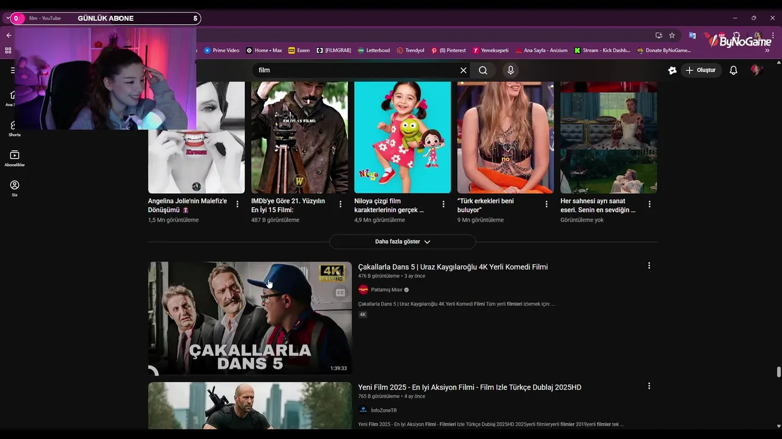782x439 pixels.
Task: Open the Stream - Kick Dashboard bookmark
Action: (602, 51)
